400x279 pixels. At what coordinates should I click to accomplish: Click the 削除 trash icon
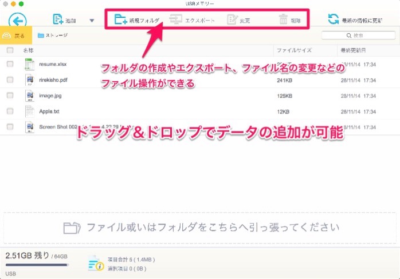pos(283,20)
